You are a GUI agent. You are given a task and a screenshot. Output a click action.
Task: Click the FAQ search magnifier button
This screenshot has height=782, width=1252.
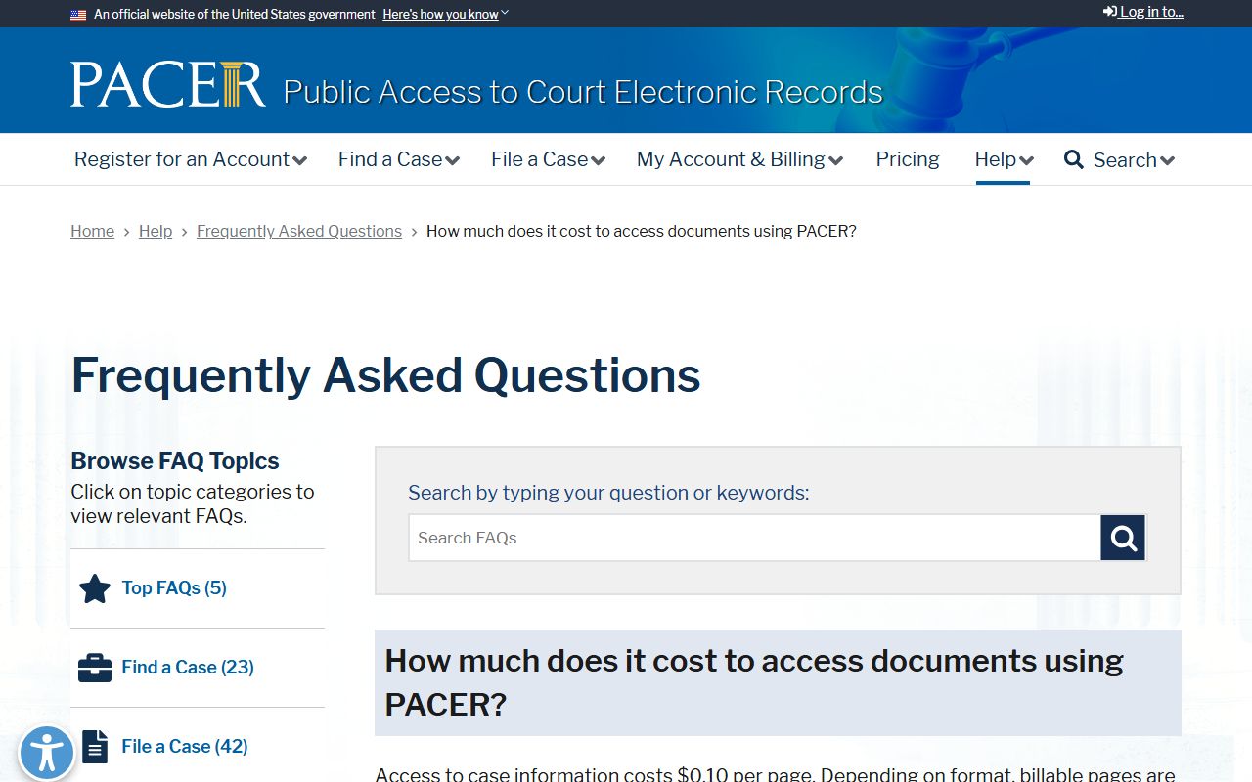click(x=1123, y=538)
